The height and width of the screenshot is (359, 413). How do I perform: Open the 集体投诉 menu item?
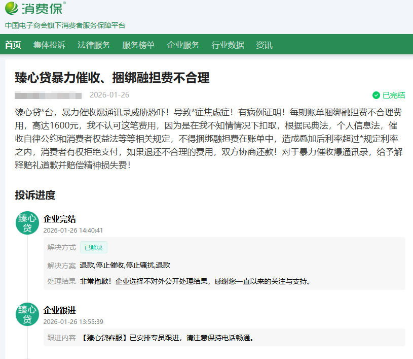[x=49, y=45]
